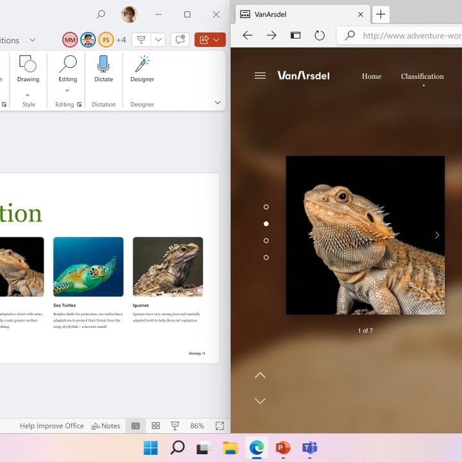
Task: Open the Editing magnifier tool
Action: 68,69
